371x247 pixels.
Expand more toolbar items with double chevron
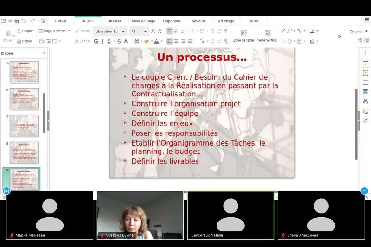point(339,36)
